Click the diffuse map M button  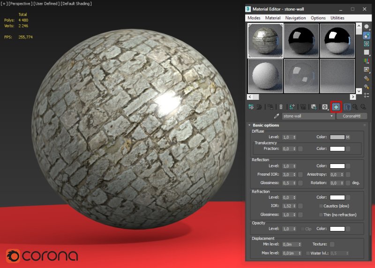(348, 137)
